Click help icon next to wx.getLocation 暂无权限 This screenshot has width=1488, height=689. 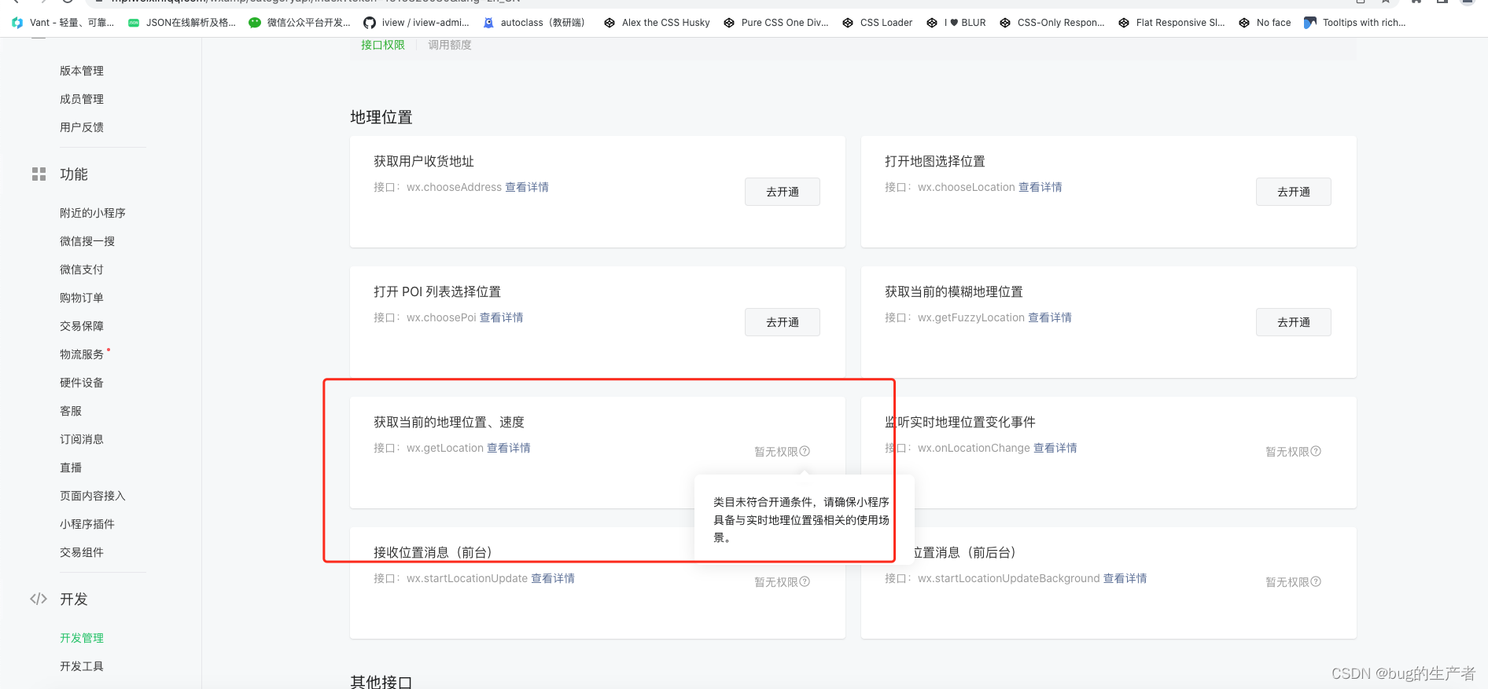point(805,452)
